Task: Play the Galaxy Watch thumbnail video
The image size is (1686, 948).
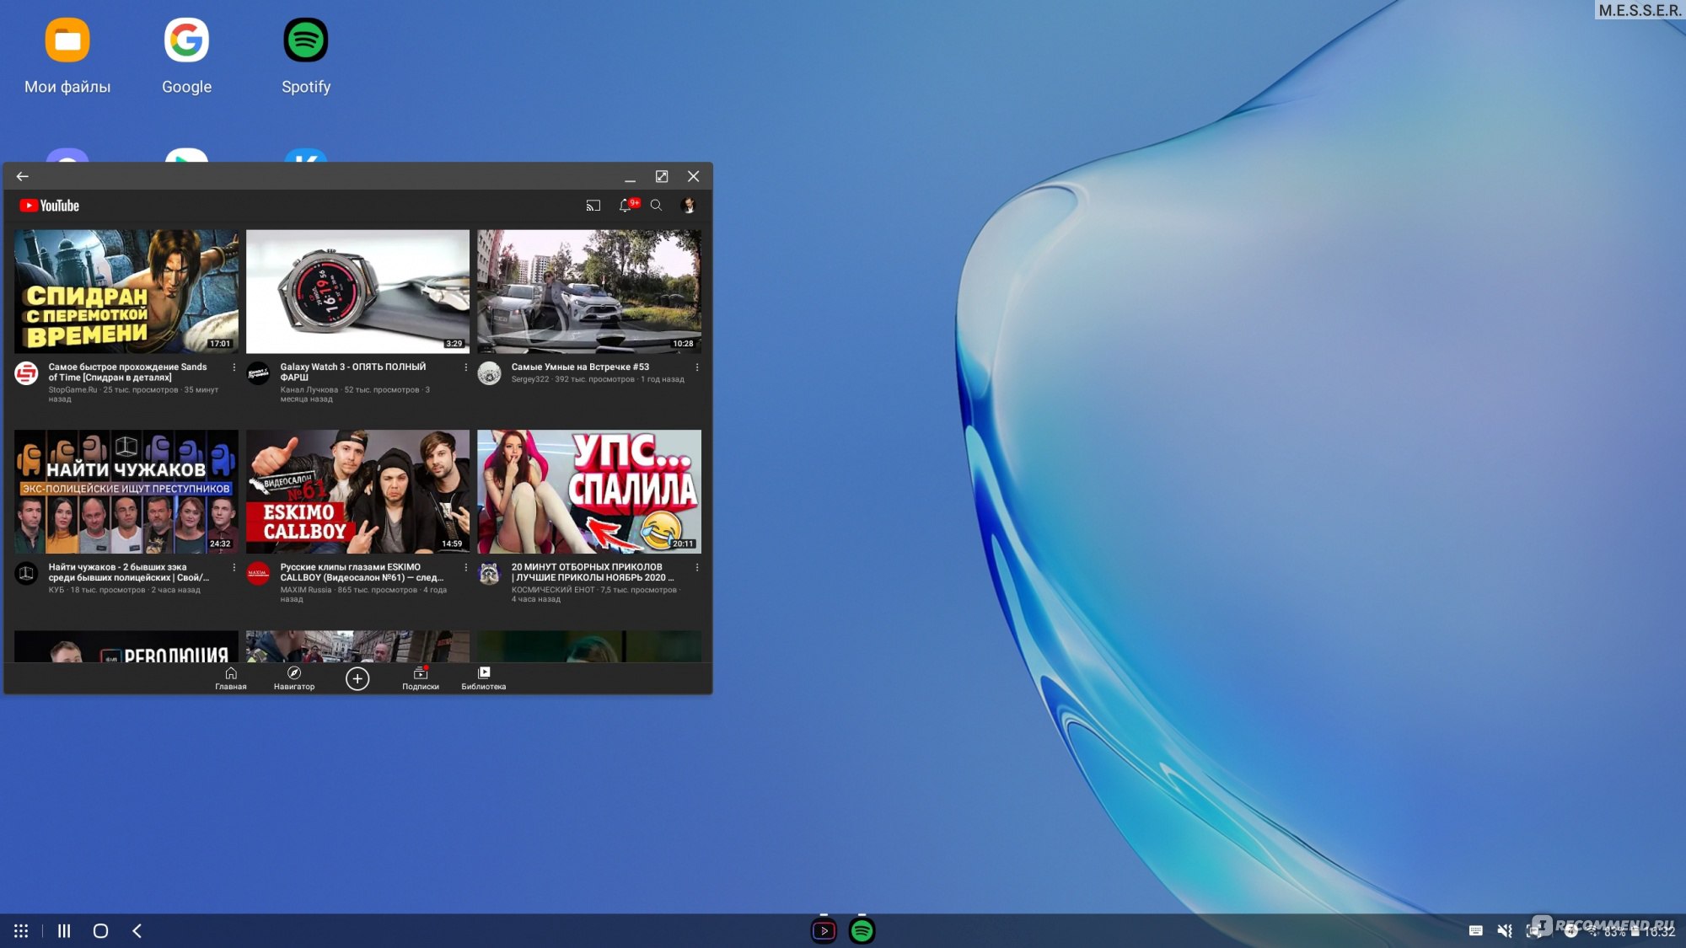Action: pyautogui.click(x=357, y=291)
